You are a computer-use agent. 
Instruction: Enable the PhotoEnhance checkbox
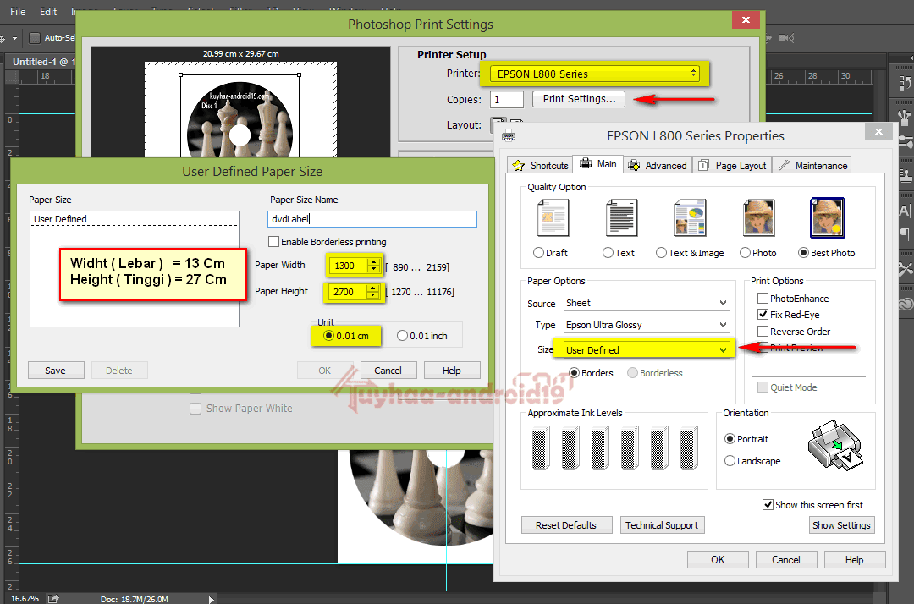(x=763, y=299)
